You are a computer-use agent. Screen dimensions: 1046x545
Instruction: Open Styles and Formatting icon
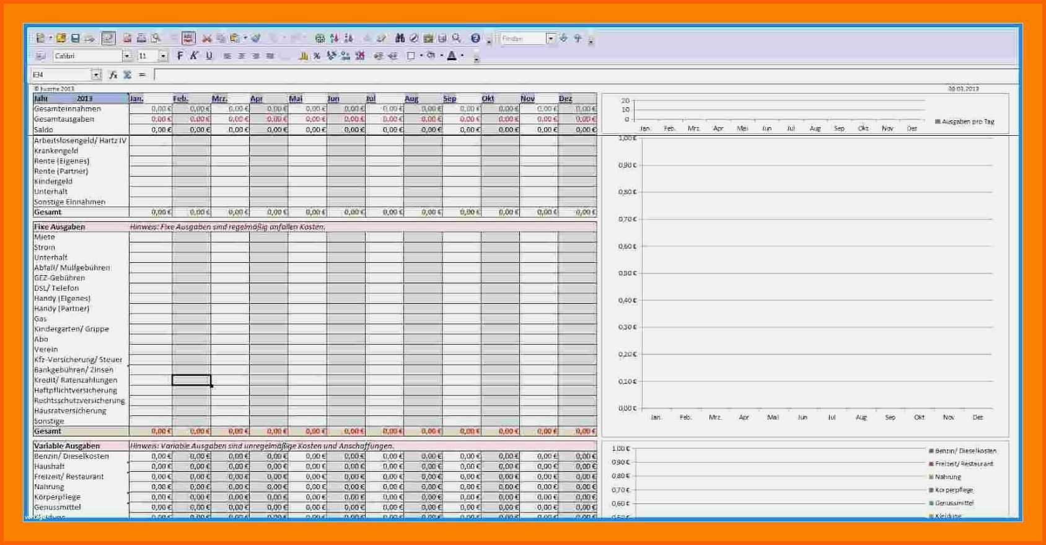click(x=40, y=56)
